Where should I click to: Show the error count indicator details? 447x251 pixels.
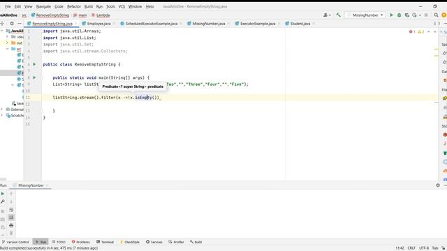click(412, 31)
